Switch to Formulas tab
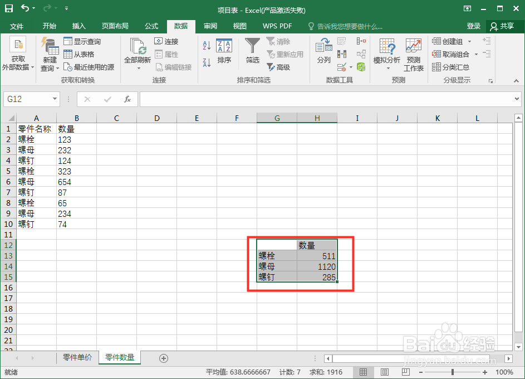The image size is (525, 379). click(x=151, y=26)
